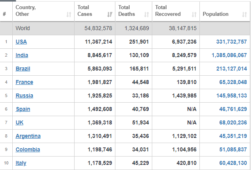251x170 pixels.
Task: Click UK population 68,020,236
Action: 233,122
